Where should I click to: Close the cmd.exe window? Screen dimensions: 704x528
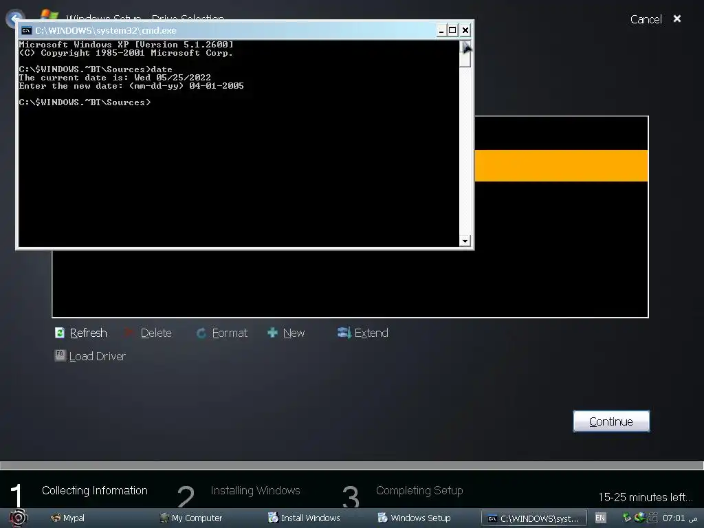tap(465, 30)
